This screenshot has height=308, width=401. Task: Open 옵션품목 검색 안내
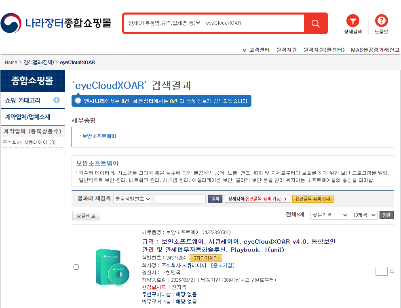point(312,199)
